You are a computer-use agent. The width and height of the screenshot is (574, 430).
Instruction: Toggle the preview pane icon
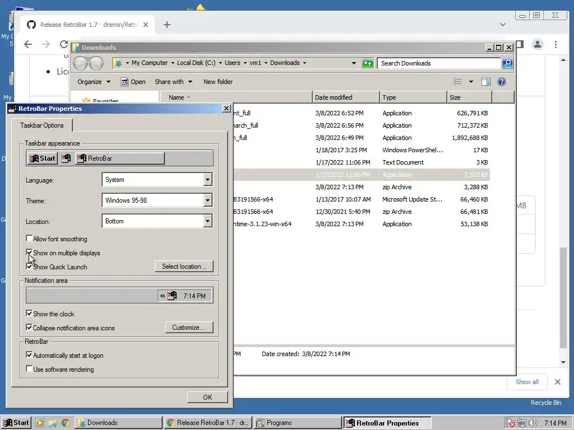(486, 82)
